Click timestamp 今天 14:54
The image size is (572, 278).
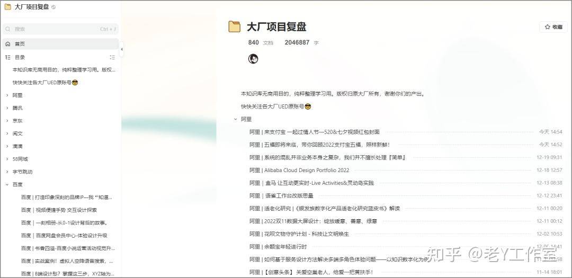[550, 132]
